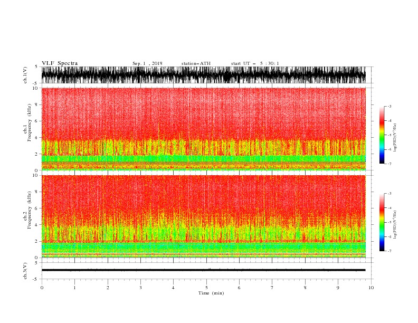Viewport: 418px width, 323px height.
Task: Click time axis tick label "8"
Action: [x=305, y=288]
